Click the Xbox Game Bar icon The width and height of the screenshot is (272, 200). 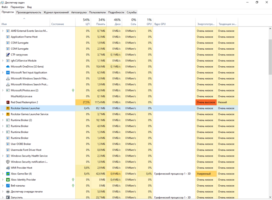click(8, 174)
